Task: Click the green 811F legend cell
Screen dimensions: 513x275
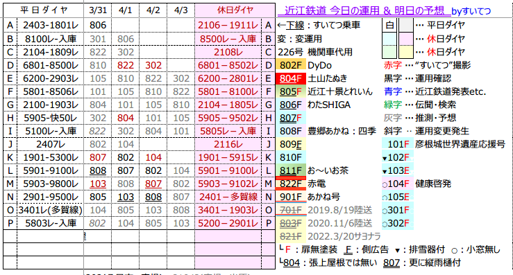Action: (291, 170)
